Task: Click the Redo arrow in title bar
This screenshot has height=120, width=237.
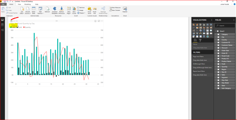Action: point(10,1)
